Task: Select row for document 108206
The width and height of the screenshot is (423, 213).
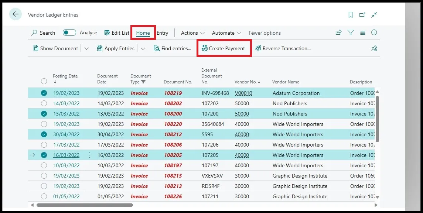Action: coord(44,145)
